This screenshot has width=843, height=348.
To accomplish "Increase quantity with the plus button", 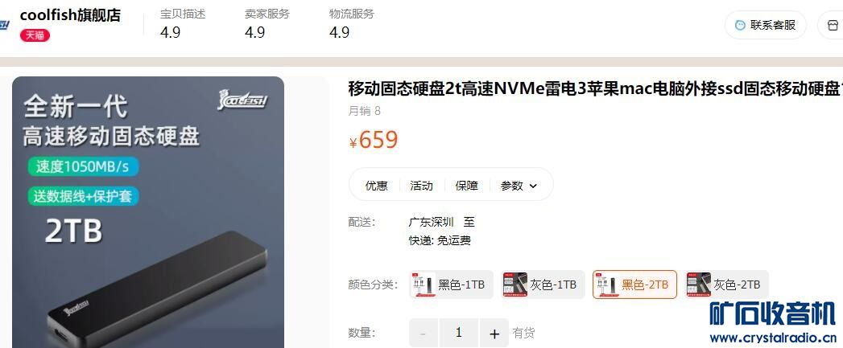I will (494, 334).
